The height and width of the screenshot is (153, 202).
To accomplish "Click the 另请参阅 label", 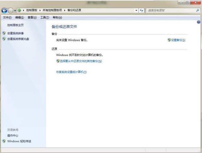I will (x=13, y=130).
